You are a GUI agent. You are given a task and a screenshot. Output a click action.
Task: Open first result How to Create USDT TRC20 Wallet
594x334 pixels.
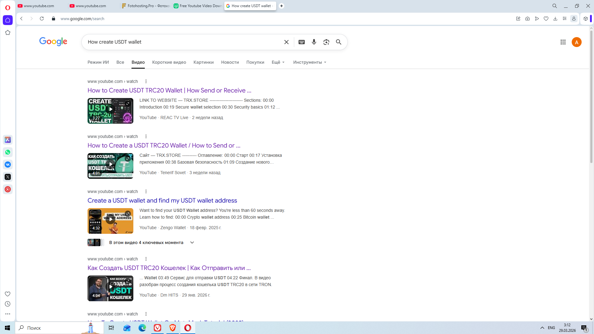(169, 90)
